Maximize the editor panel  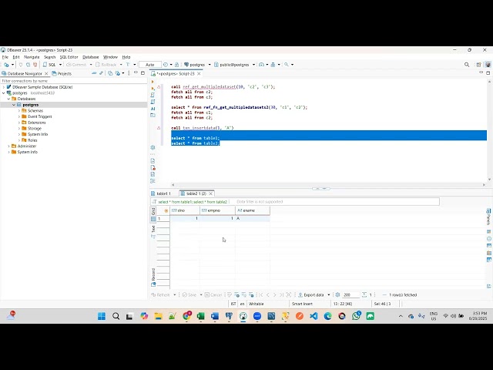(x=488, y=73)
